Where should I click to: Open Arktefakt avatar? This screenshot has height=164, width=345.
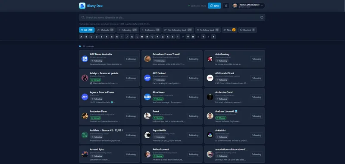[210, 135]
